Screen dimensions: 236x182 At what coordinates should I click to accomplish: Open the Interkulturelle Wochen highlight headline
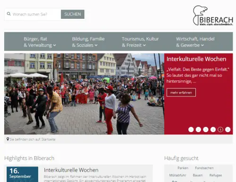(71, 170)
